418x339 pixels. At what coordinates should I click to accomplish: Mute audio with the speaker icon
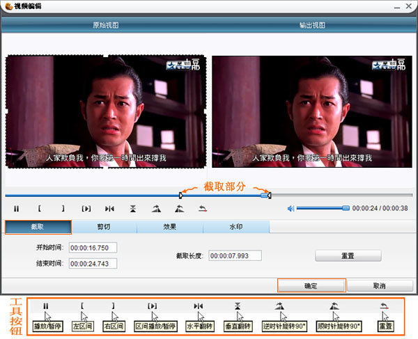[291, 209]
